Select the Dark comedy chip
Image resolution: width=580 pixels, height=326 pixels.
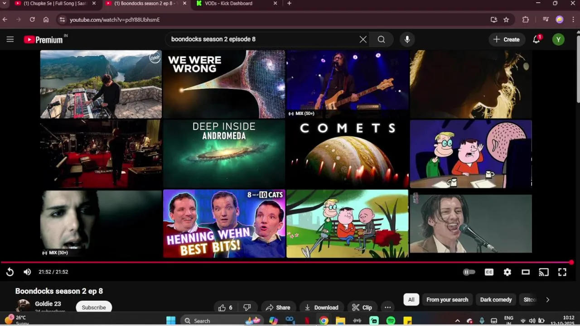(496, 300)
